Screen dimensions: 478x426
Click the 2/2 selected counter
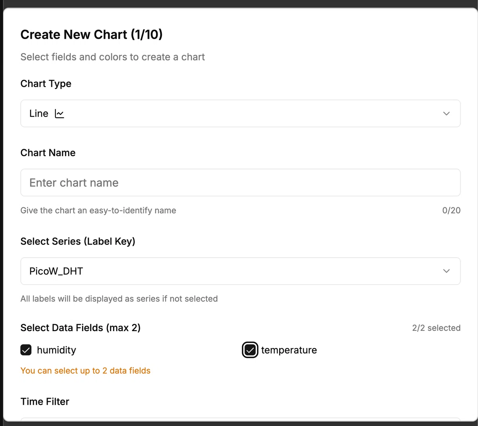[436, 328]
